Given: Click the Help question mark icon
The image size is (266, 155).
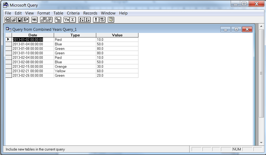Looking at the screenshot, I should (x=111, y=20).
